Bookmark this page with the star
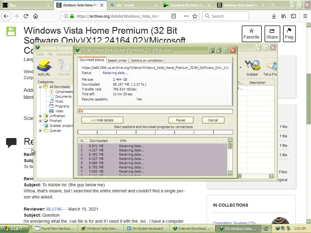 tap(195, 16)
